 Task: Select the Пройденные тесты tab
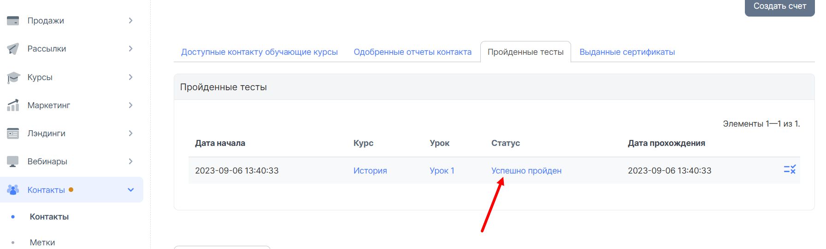pos(525,52)
